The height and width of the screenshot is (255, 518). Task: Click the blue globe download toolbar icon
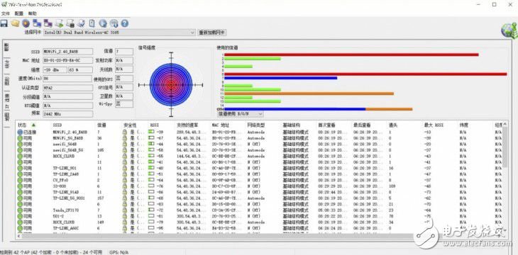(103, 23)
